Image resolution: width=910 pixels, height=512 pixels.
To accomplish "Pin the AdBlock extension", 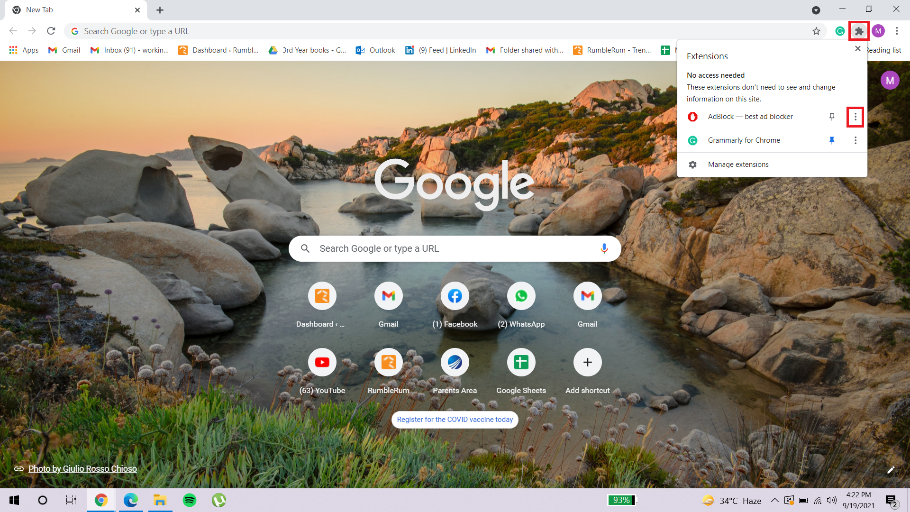I will (832, 117).
